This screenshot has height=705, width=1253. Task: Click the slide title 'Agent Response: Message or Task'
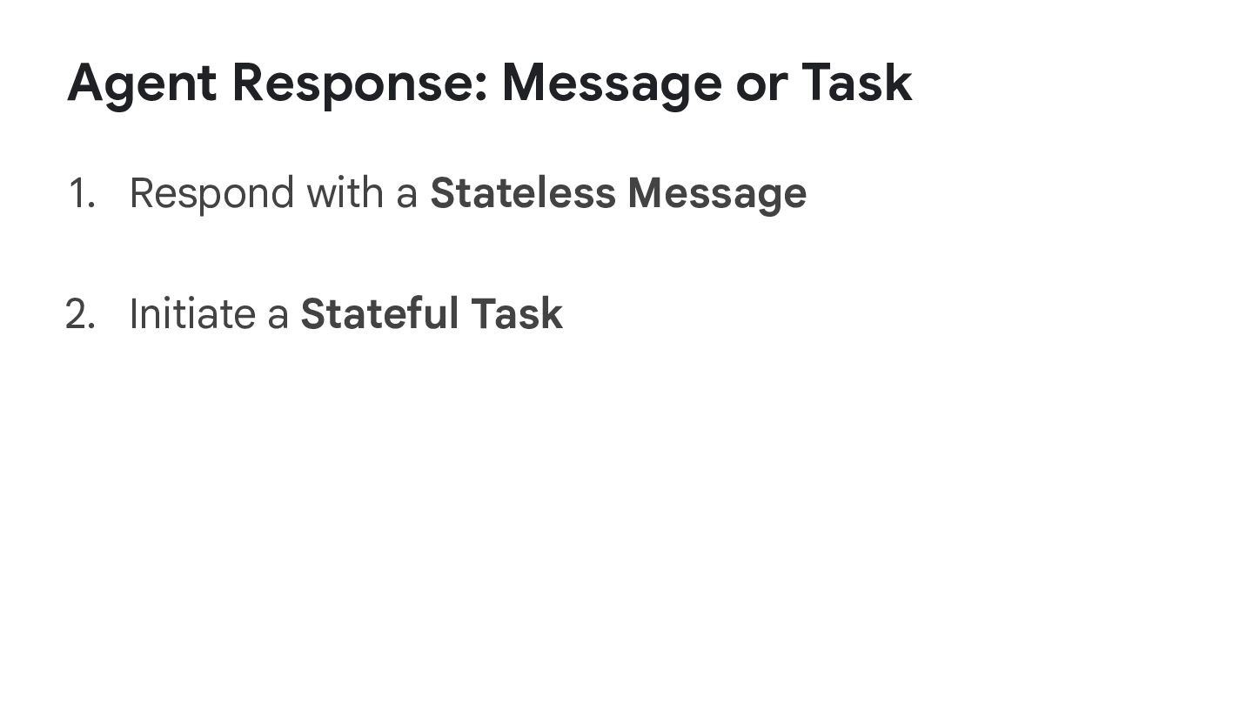point(489,84)
